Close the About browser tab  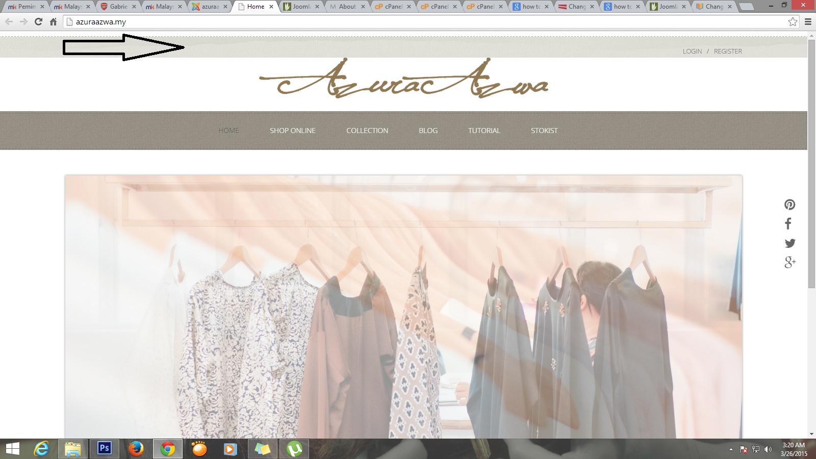[x=363, y=7]
